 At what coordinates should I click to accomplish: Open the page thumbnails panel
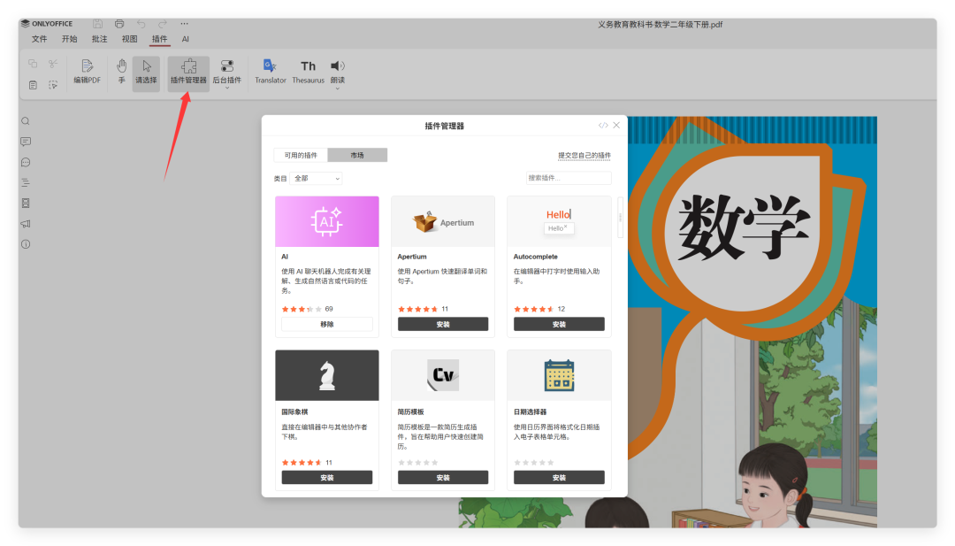point(26,203)
